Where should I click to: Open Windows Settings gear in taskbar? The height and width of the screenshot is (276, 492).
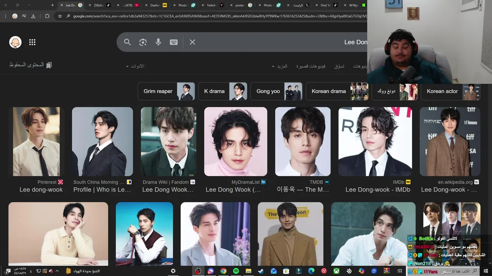click(x=173, y=271)
